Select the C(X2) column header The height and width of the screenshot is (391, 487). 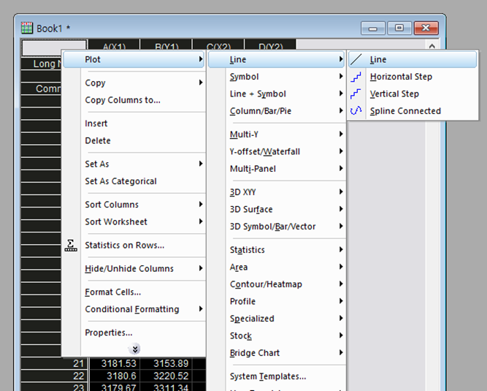218,45
